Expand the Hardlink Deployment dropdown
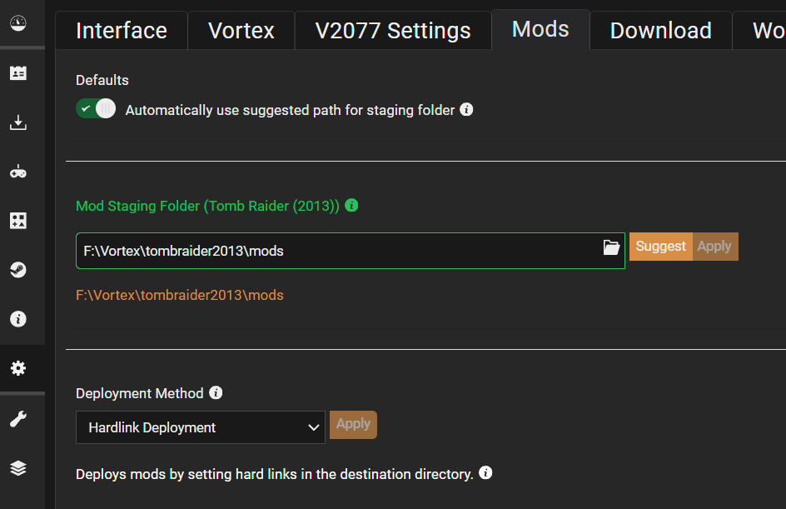The height and width of the screenshot is (509, 786). tap(201, 427)
